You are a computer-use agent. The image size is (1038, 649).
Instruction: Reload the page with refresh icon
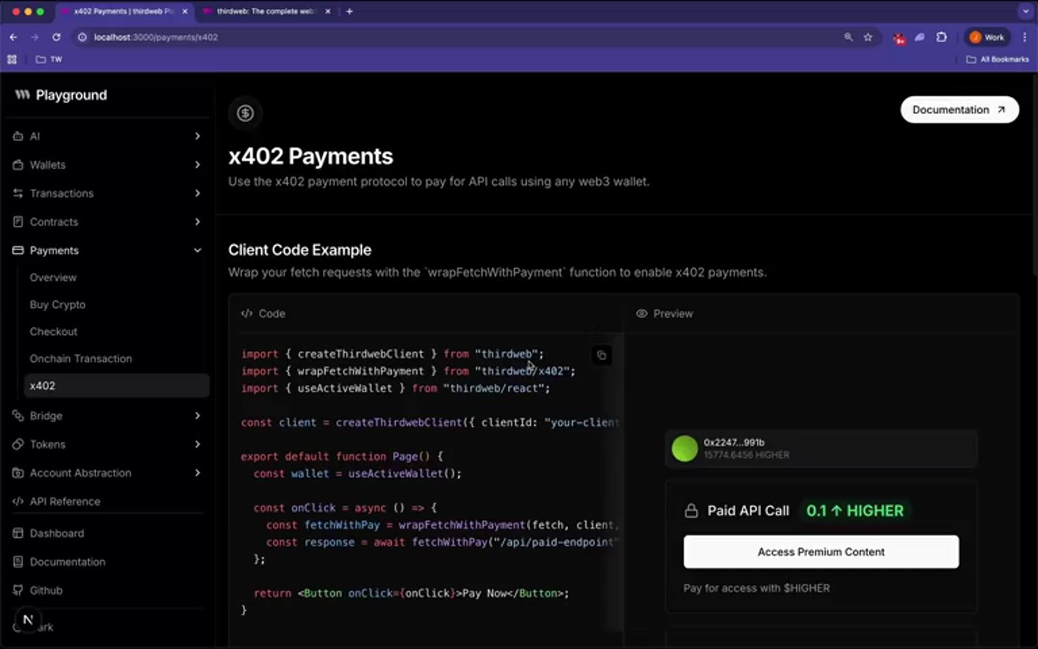point(56,37)
